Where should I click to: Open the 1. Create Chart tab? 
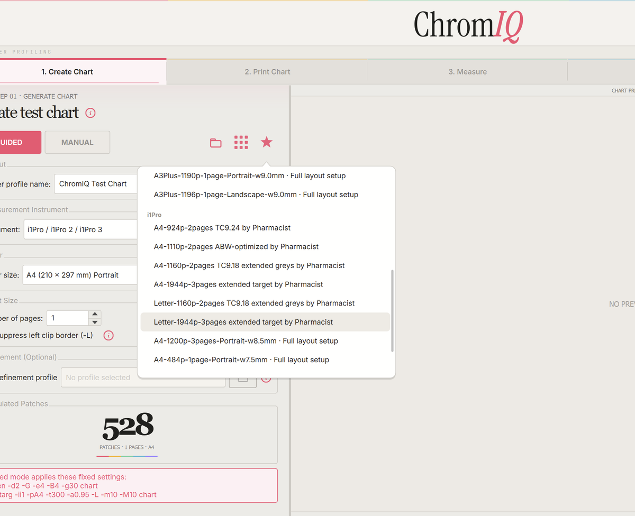pos(83,71)
